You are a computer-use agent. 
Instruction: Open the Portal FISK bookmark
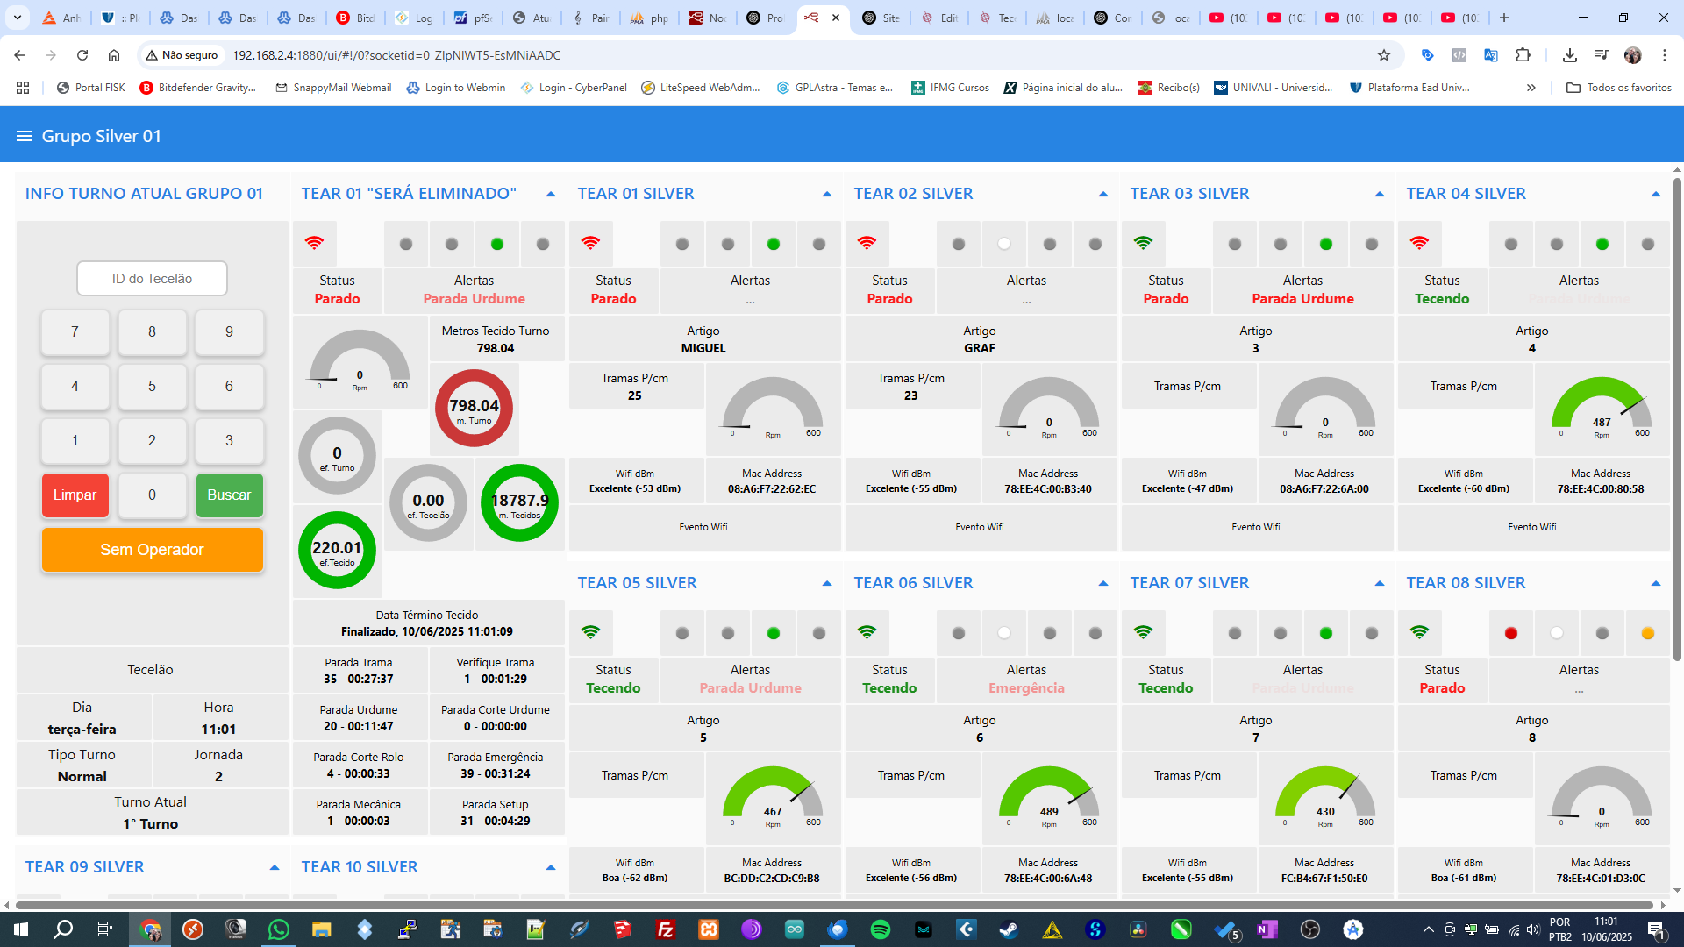(x=90, y=88)
